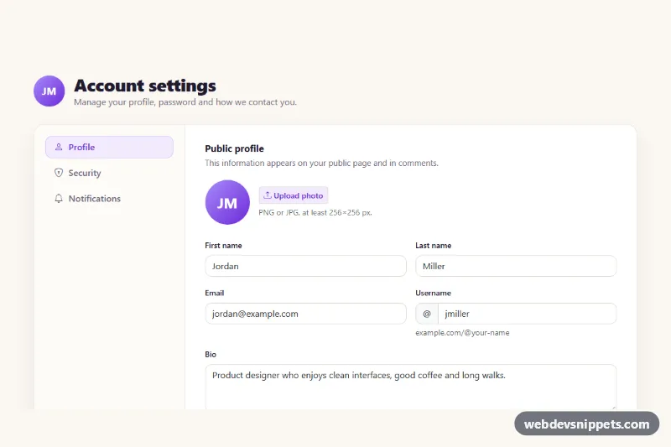Click the upload arrow icon in Upload photo
The width and height of the screenshot is (671, 447).
(x=268, y=195)
